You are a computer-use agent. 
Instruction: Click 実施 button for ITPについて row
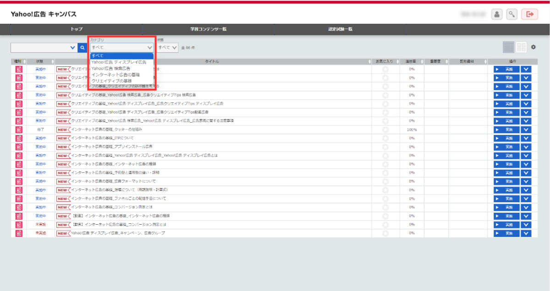506,138
